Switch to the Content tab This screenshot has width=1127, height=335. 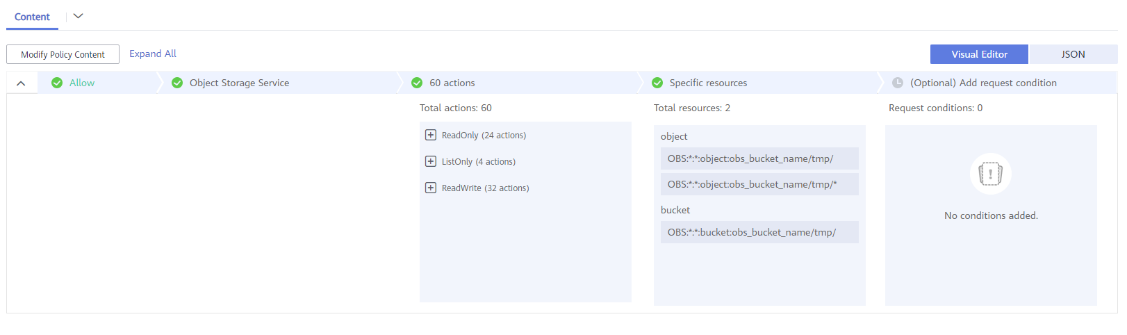[32, 17]
